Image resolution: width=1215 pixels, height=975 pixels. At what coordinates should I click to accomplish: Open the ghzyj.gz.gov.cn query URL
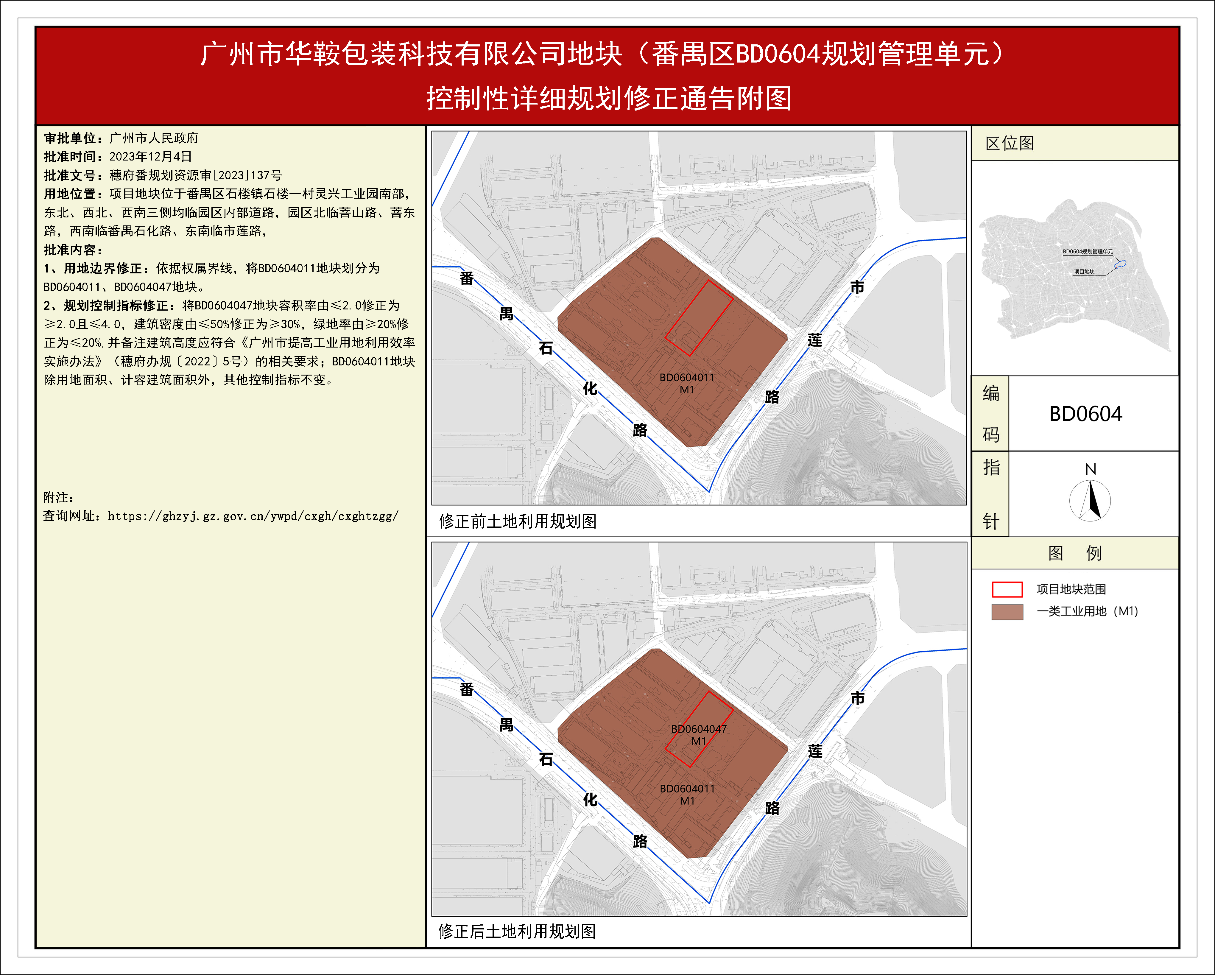click(253, 516)
